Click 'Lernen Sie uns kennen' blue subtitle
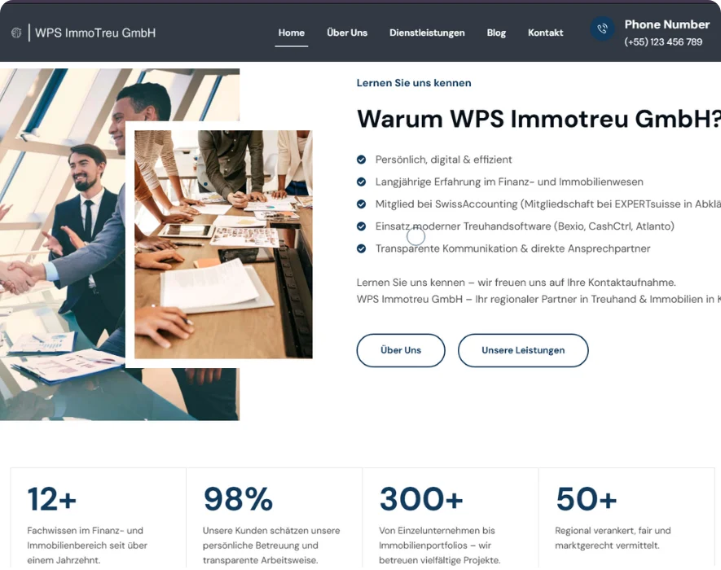 click(414, 83)
